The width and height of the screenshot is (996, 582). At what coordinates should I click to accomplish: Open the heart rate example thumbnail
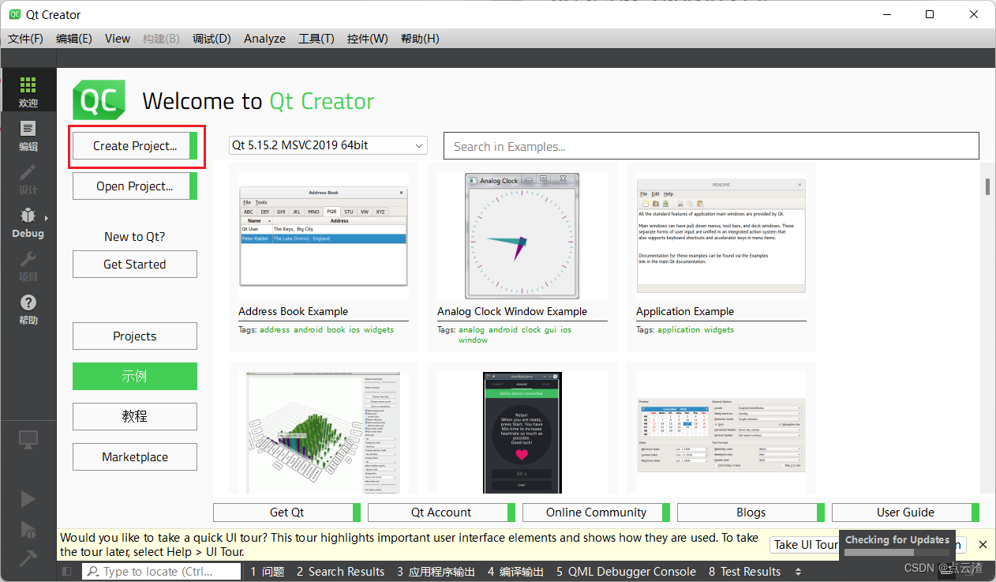tap(522, 433)
